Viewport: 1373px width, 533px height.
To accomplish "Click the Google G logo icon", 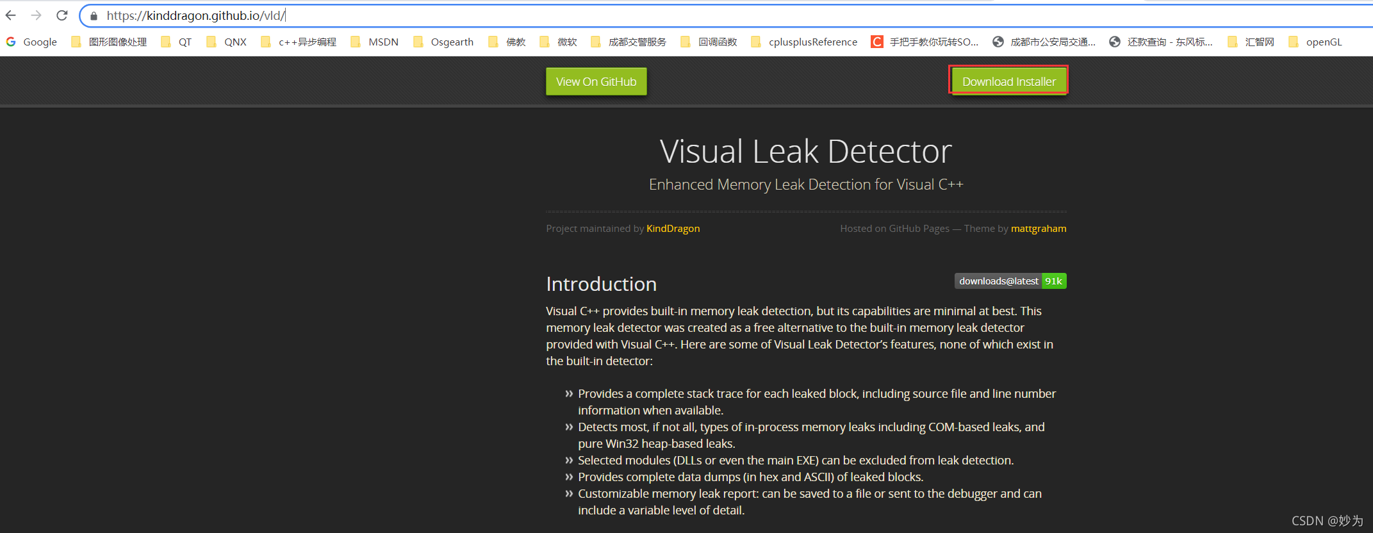I will 11,42.
